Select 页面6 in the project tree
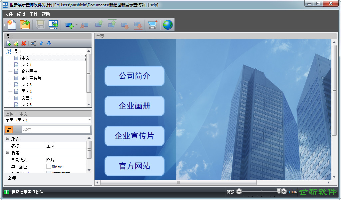The image size is (341, 200). coord(26,105)
